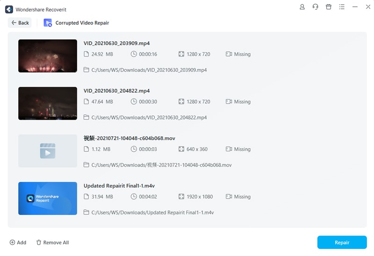The height and width of the screenshot is (256, 374).
Task: Go Back to previous screen
Action: coord(20,23)
